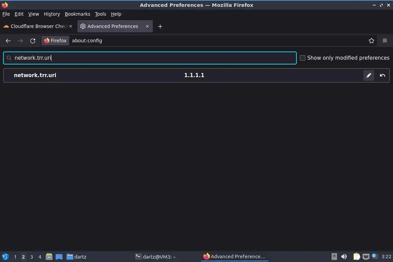Open the Firefox hamburger application menu

[385, 41]
